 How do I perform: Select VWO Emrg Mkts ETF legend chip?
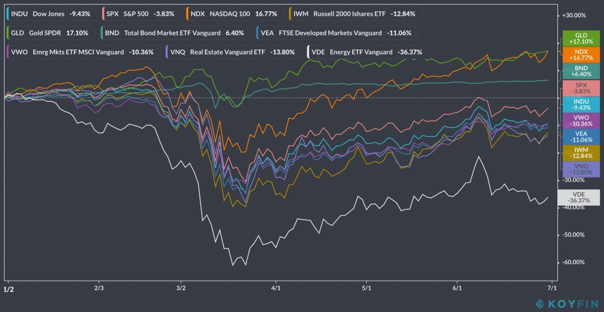pos(81,52)
